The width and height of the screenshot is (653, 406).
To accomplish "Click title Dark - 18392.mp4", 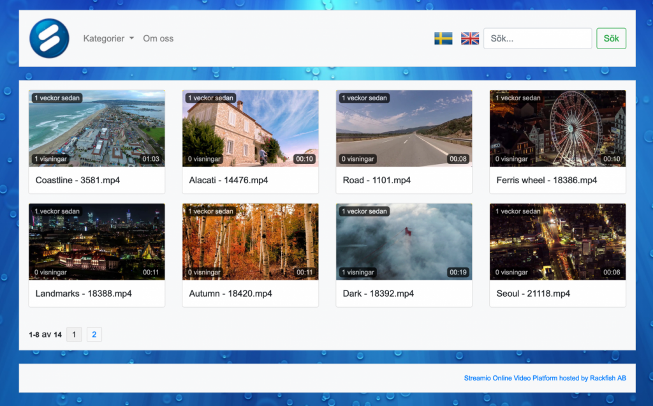I will 378,294.
